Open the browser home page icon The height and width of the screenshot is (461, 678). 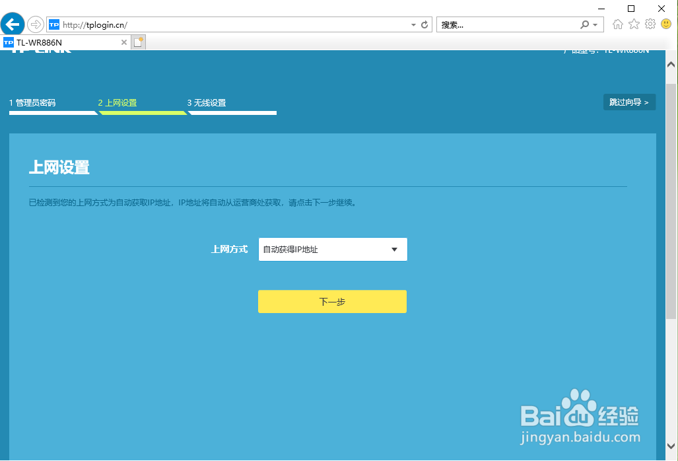click(617, 23)
